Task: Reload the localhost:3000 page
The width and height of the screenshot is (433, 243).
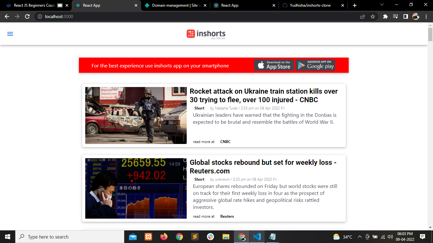Action: click(x=27, y=16)
